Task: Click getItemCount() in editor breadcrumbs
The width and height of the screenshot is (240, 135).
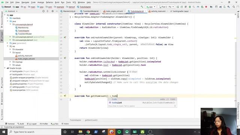Action: tap(91, 120)
